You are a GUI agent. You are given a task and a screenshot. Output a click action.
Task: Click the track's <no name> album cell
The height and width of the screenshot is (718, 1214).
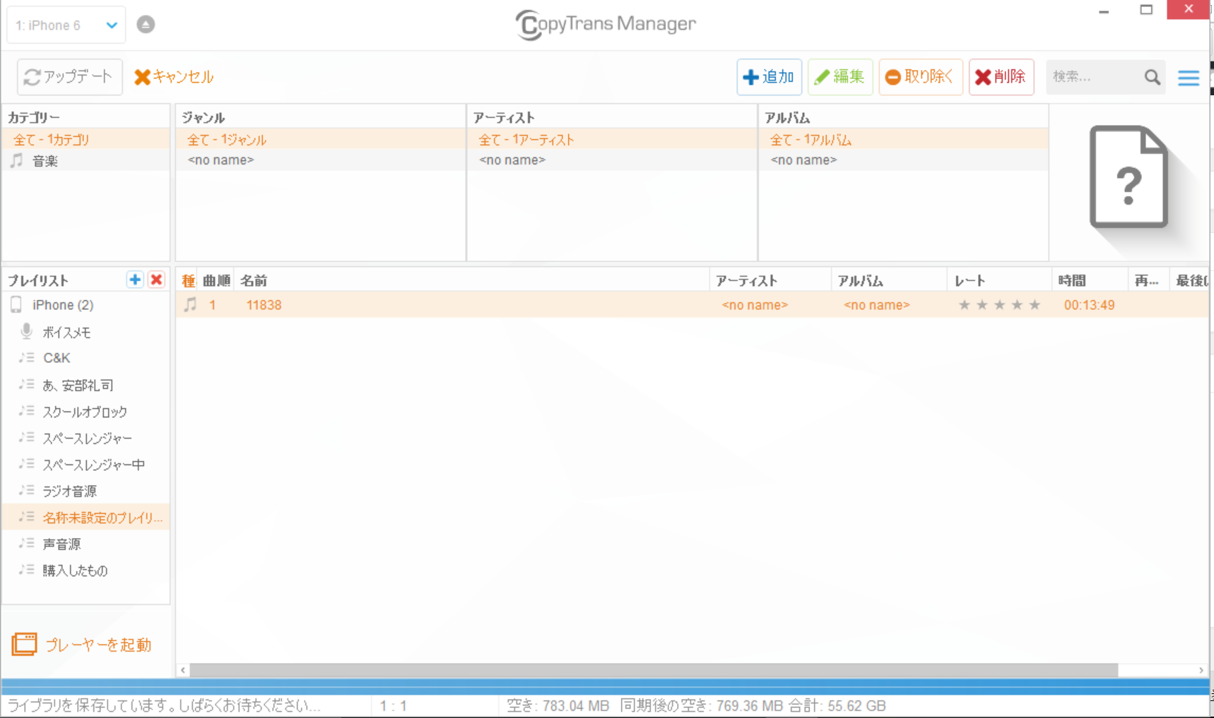(876, 305)
